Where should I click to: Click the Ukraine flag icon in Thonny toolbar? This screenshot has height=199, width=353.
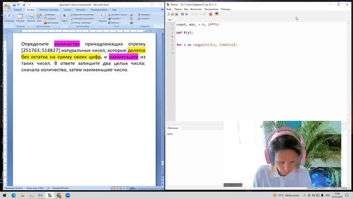[x=217, y=14]
